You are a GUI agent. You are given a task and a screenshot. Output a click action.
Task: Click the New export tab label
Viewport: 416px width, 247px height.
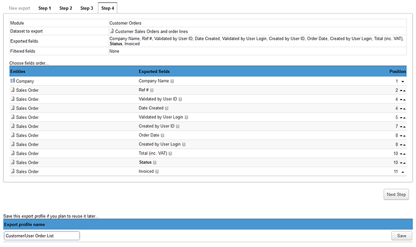[x=19, y=8]
